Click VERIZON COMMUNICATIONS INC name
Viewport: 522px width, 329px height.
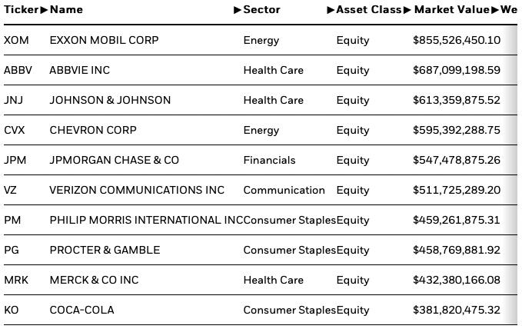137,190
